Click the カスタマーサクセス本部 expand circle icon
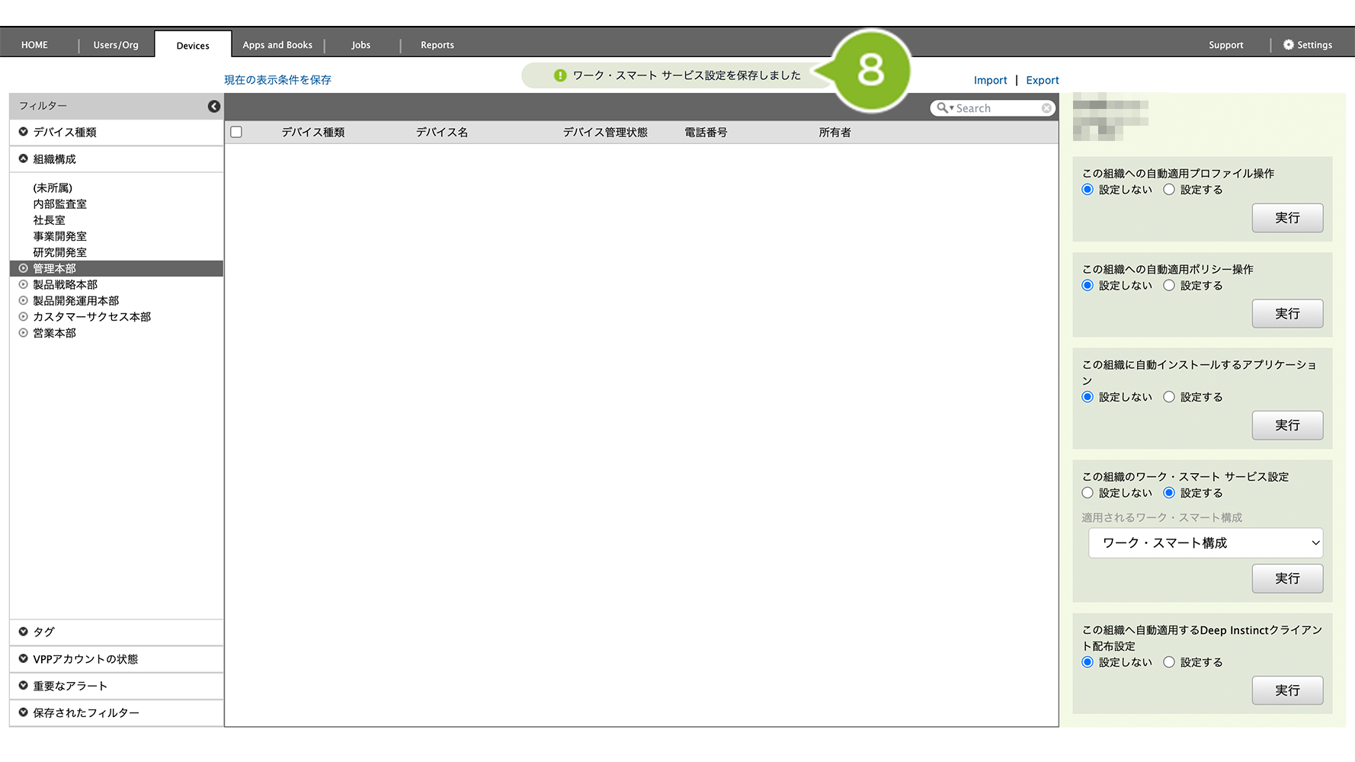The image size is (1355, 762). [x=24, y=317]
